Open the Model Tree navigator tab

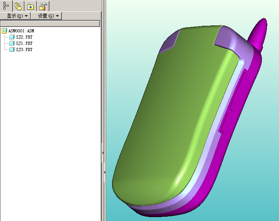coord(6,6)
